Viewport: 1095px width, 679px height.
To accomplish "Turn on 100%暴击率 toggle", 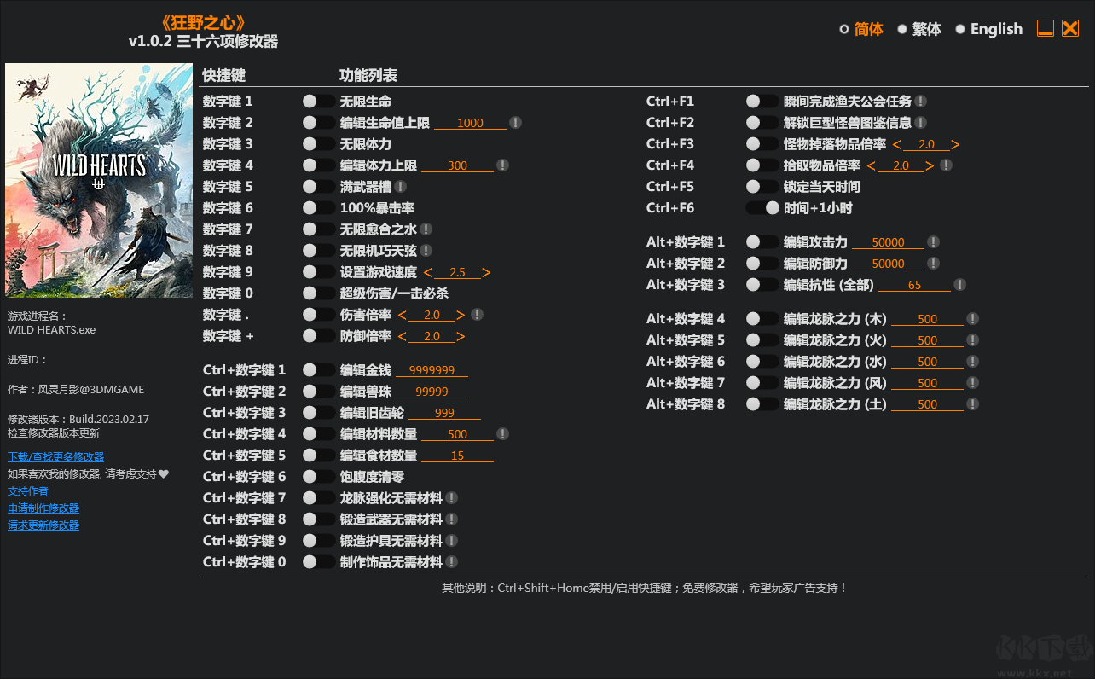I will coord(319,208).
